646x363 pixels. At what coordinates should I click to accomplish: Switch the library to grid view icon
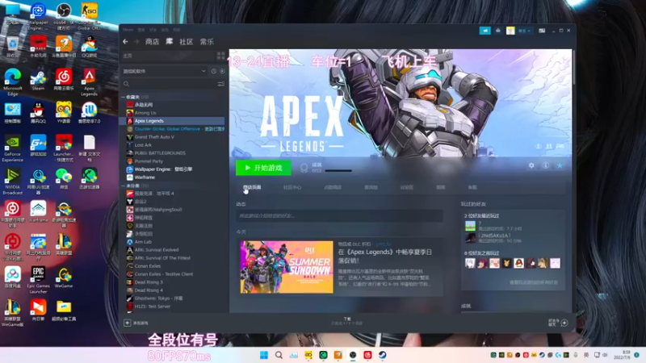220,56
